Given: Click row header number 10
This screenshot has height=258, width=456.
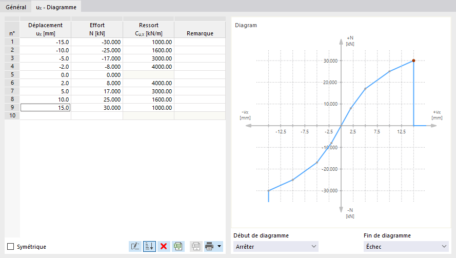Looking at the screenshot, I should click(x=12, y=115).
